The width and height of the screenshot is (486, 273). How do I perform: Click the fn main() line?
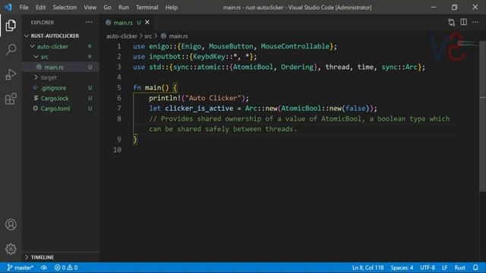(x=155, y=88)
